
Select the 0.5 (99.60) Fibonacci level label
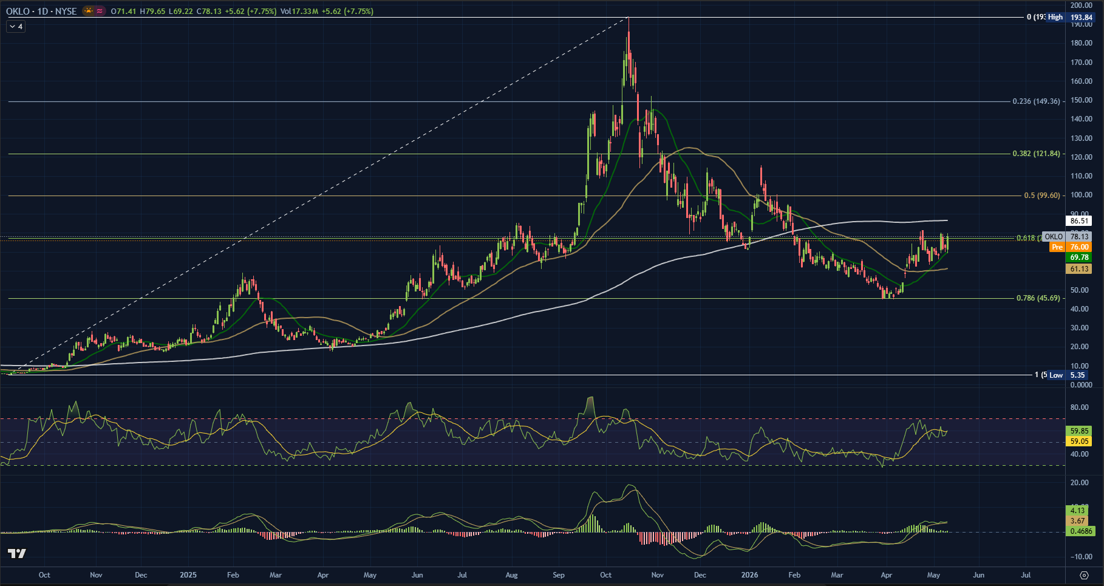click(x=1042, y=196)
